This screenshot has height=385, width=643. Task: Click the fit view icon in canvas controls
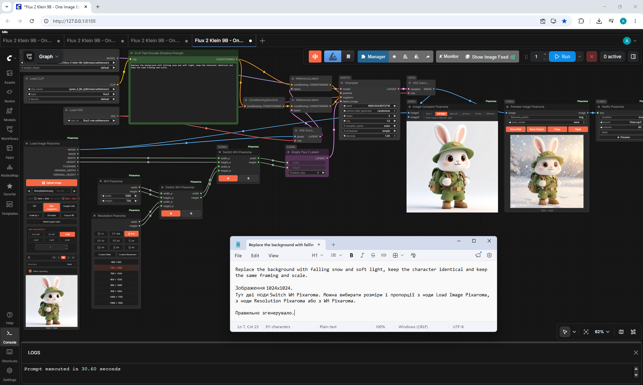(586, 332)
